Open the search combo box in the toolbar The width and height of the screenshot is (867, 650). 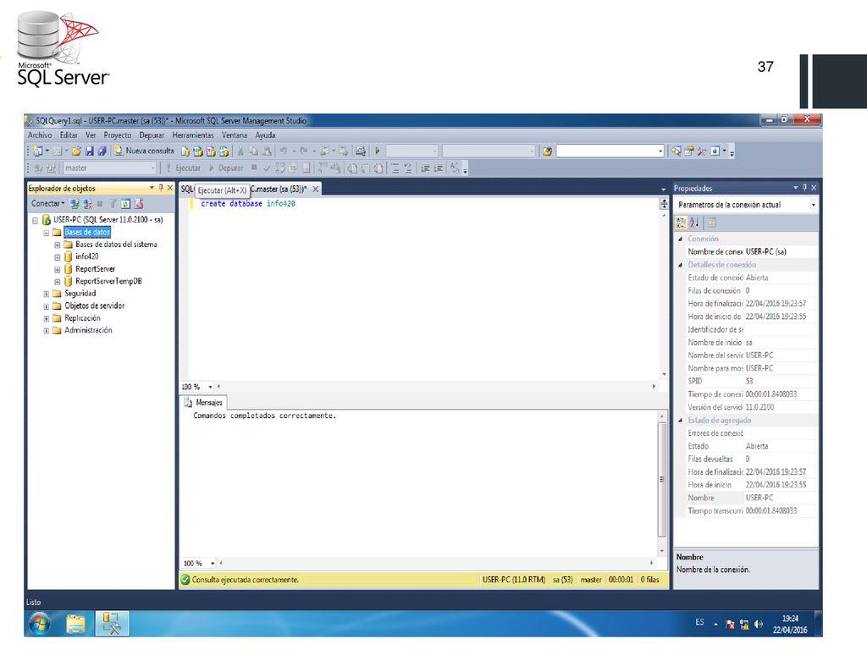[610, 151]
